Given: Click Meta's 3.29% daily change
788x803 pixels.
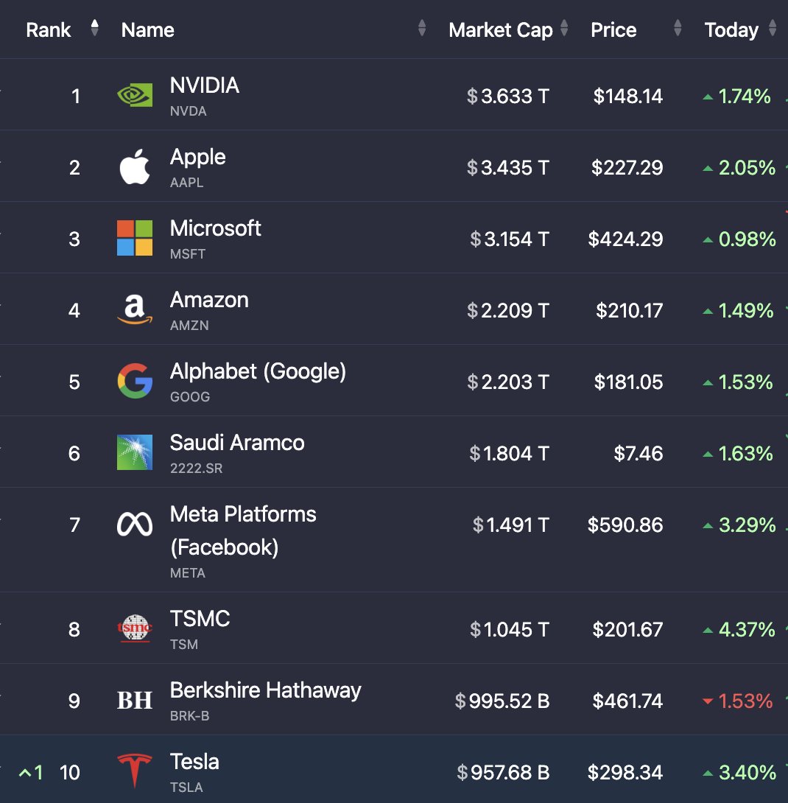Looking at the screenshot, I should click(739, 525).
